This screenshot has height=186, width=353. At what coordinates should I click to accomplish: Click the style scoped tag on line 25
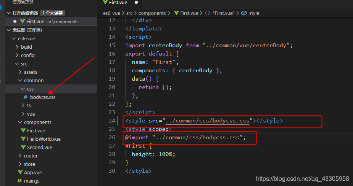[x=148, y=129]
